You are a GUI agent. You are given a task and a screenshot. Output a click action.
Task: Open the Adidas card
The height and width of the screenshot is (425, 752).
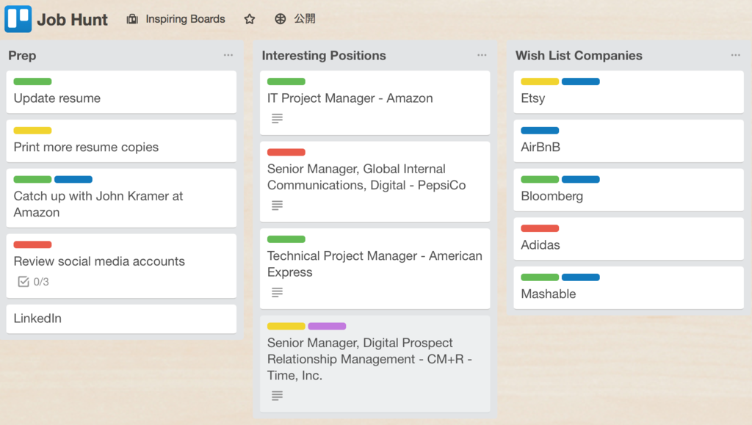click(629, 239)
